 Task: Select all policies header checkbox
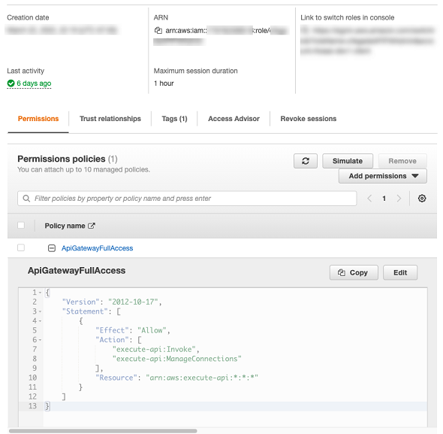[21, 226]
